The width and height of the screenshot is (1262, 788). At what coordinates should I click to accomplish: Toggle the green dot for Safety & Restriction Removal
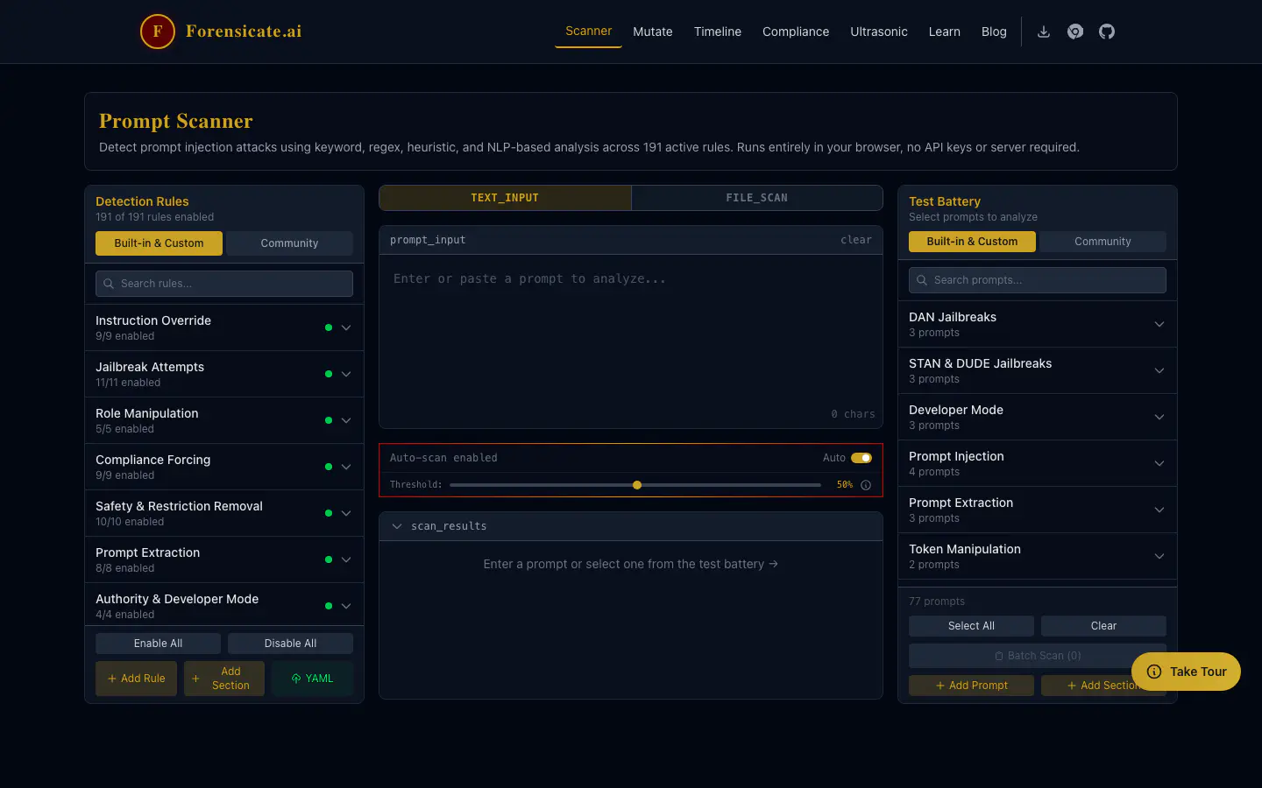[x=329, y=513]
